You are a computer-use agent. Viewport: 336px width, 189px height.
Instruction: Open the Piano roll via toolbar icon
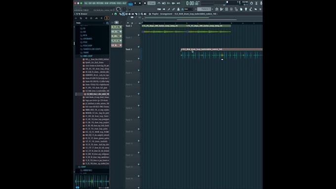[221, 9]
